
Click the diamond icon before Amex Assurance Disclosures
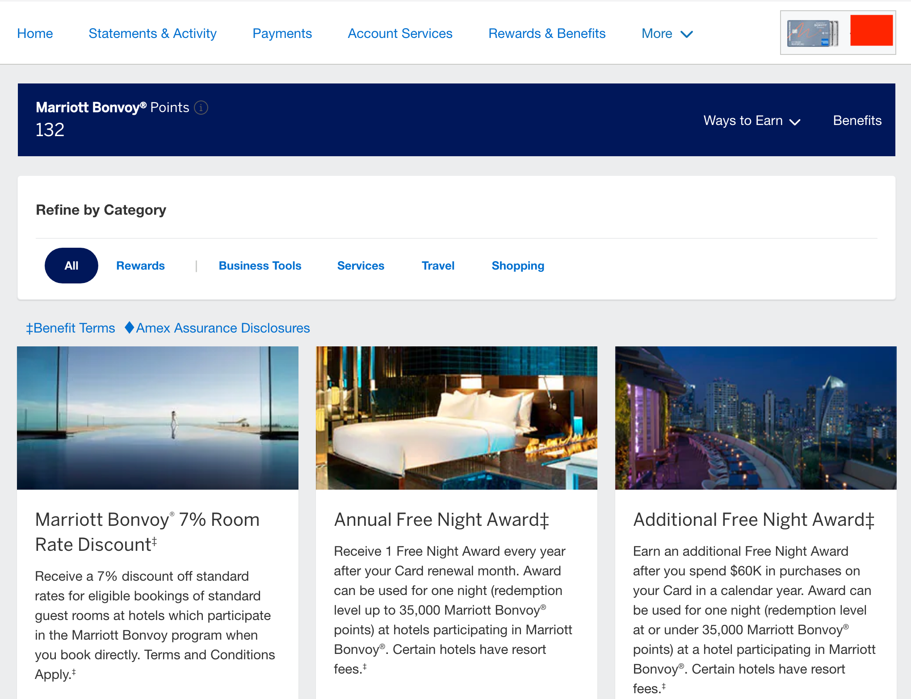coord(129,328)
